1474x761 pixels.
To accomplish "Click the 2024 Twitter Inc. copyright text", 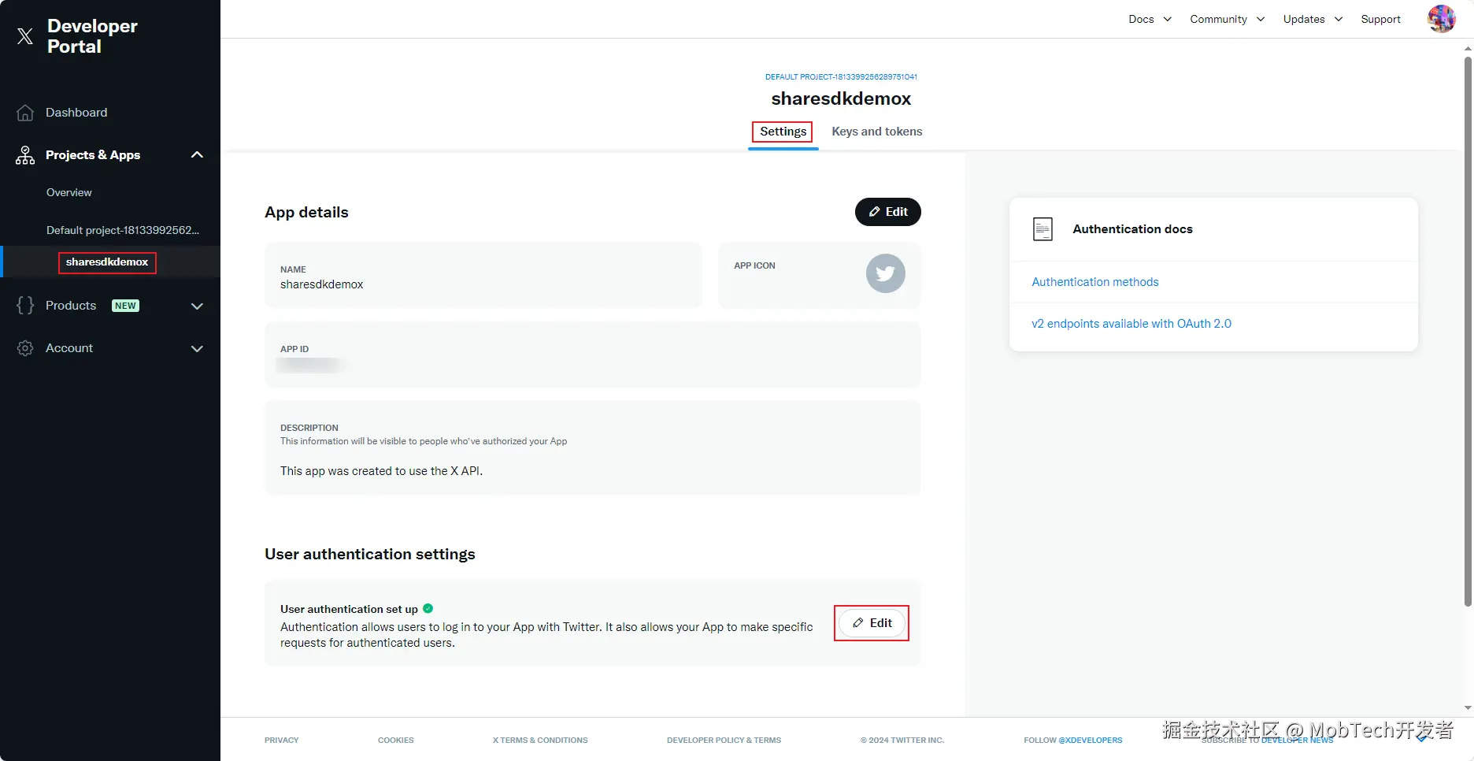I will point(902,741).
